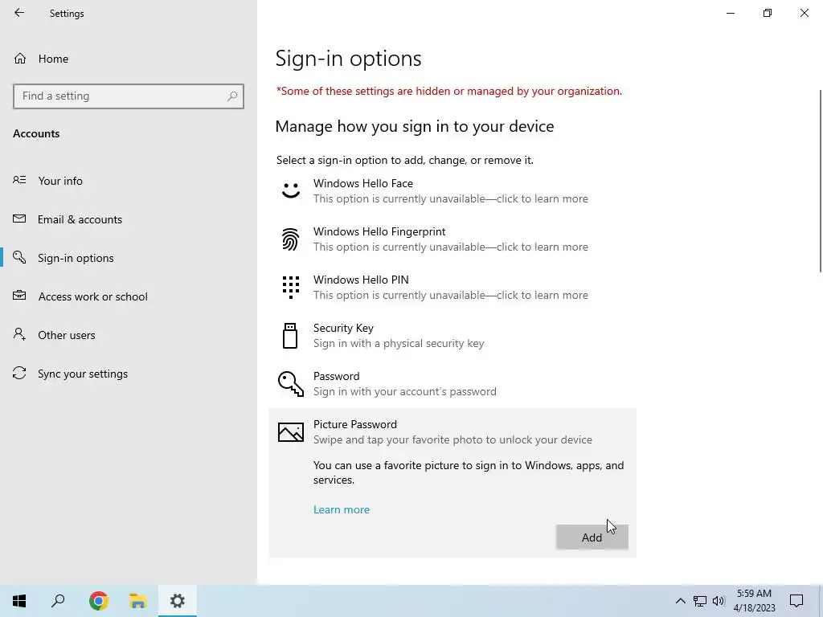Click the PIN keypad dots icon
The height and width of the screenshot is (617, 823).
pyautogui.click(x=291, y=288)
